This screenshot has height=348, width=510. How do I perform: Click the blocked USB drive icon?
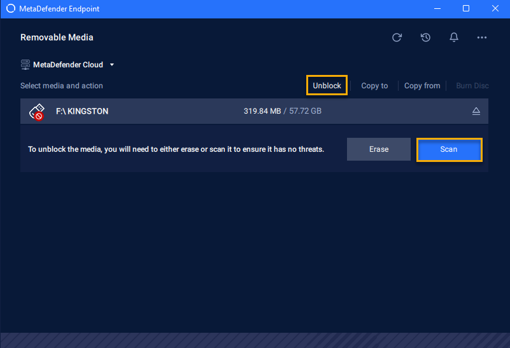pos(37,112)
